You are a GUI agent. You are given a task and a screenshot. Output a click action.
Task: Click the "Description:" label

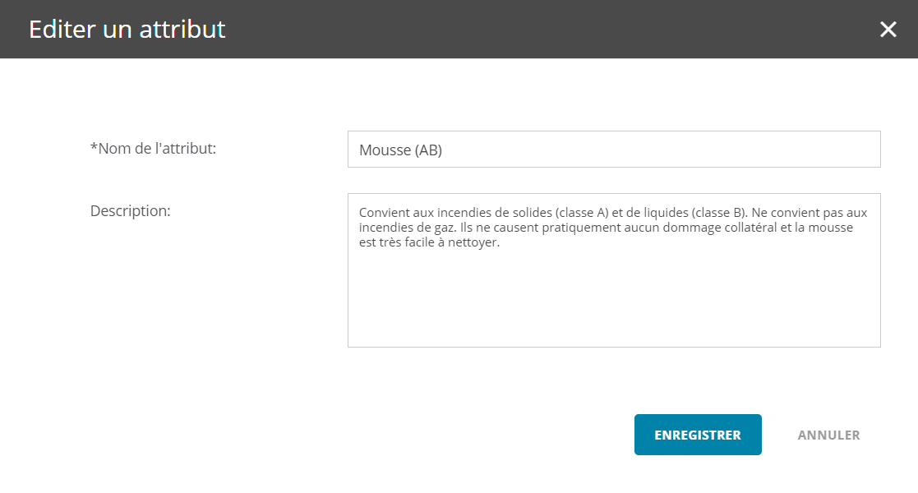(x=130, y=211)
